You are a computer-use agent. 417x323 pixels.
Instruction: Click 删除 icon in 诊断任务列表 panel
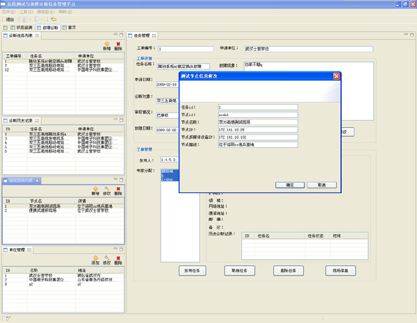118,43
